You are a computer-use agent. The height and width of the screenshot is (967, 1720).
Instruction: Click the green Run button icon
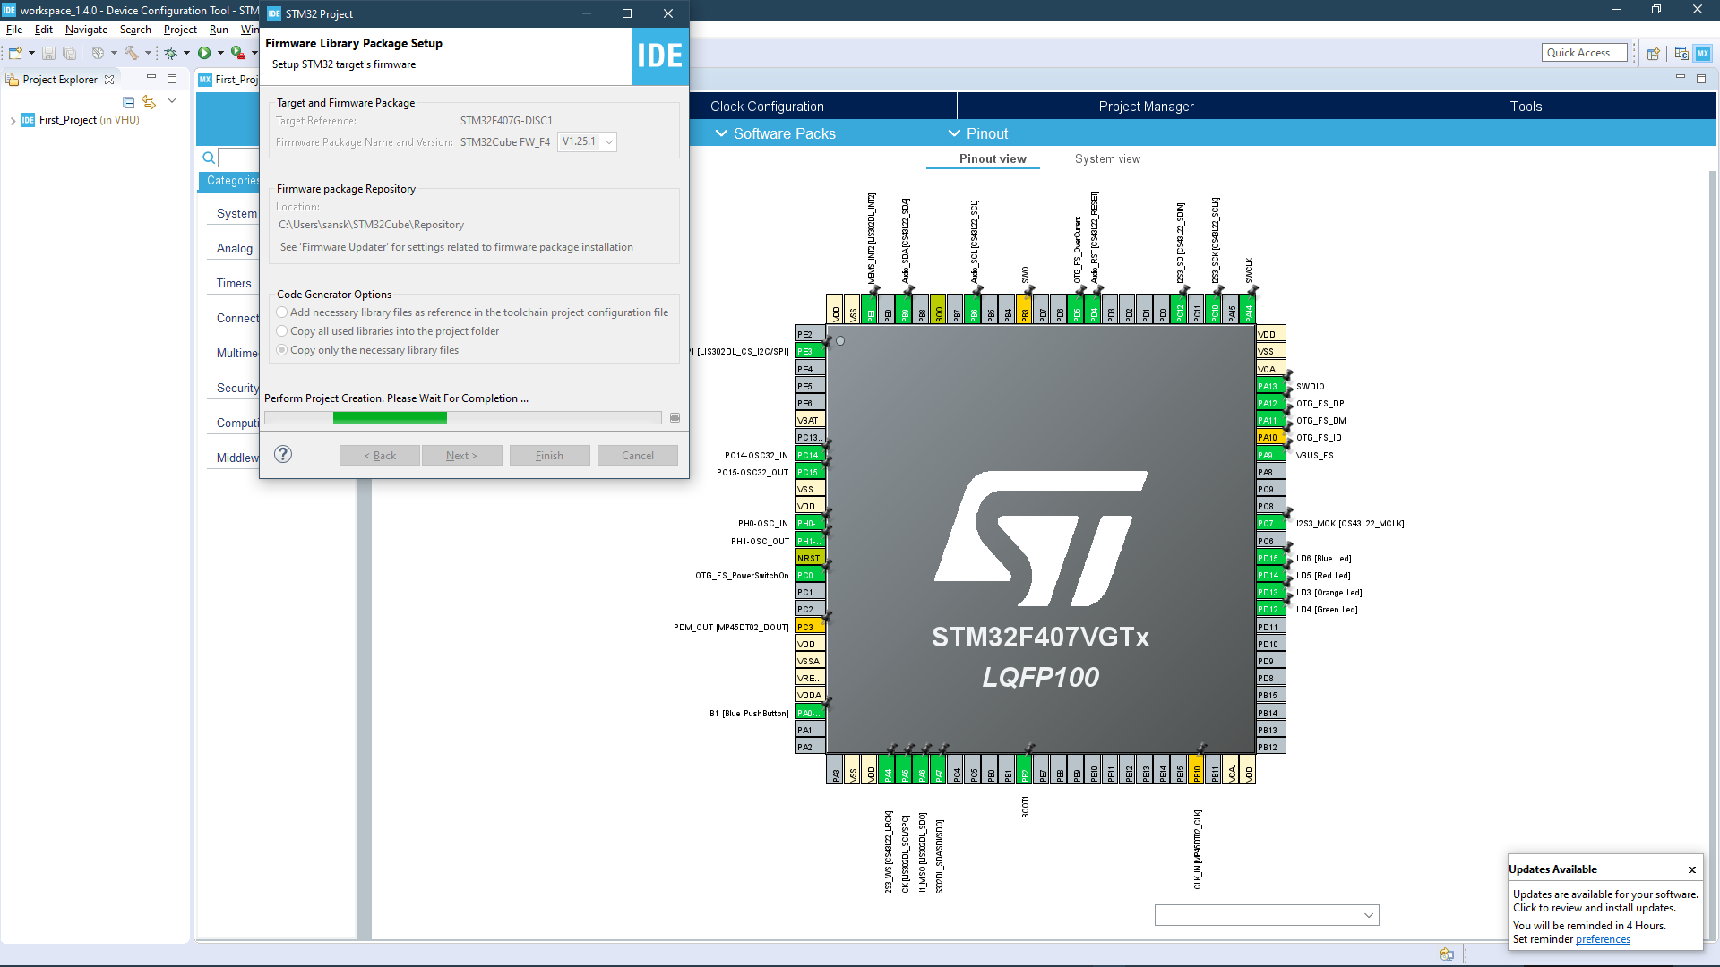(x=204, y=54)
